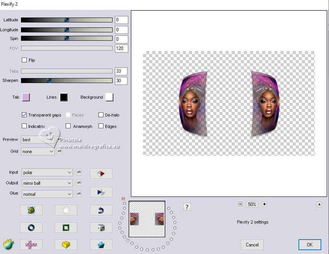Click the Longitude value field

[121, 30]
